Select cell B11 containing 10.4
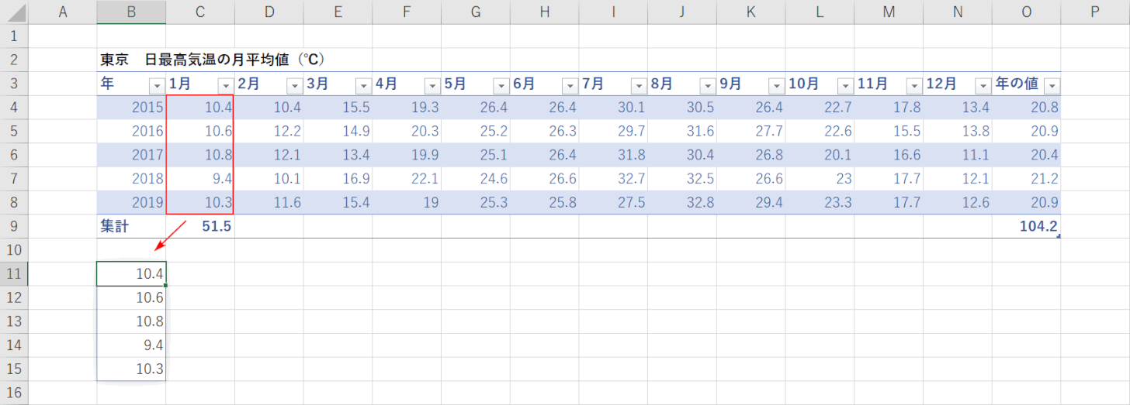Screen dimensions: 1130x405 click(131, 273)
